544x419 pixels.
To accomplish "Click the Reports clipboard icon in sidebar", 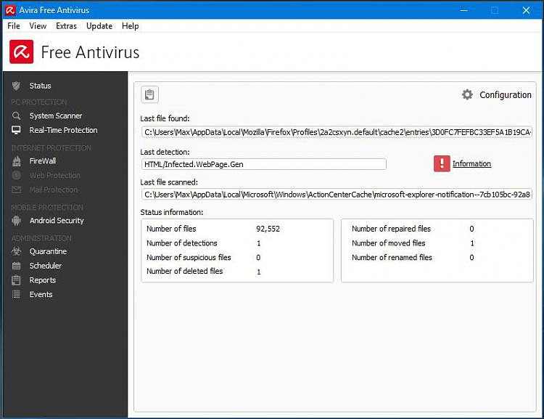I will point(16,280).
